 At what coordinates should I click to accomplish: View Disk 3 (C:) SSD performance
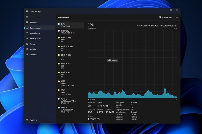point(70,66)
